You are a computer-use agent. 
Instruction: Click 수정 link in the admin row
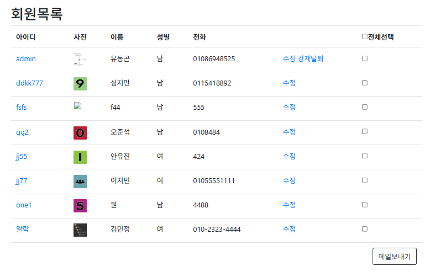(x=289, y=58)
